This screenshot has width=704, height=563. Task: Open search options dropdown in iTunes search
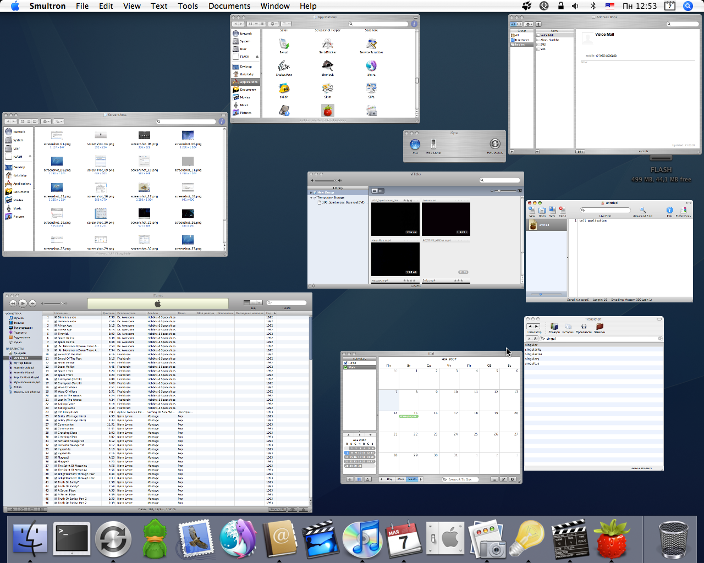point(269,303)
